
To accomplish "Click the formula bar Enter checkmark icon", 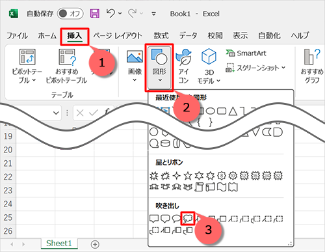I will click(x=94, y=113).
